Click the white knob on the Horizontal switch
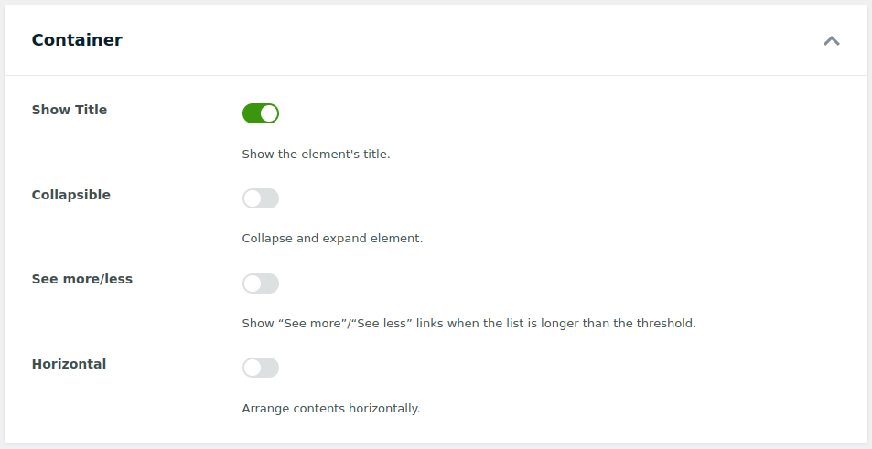The width and height of the screenshot is (872, 449). (x=253, y=368)
